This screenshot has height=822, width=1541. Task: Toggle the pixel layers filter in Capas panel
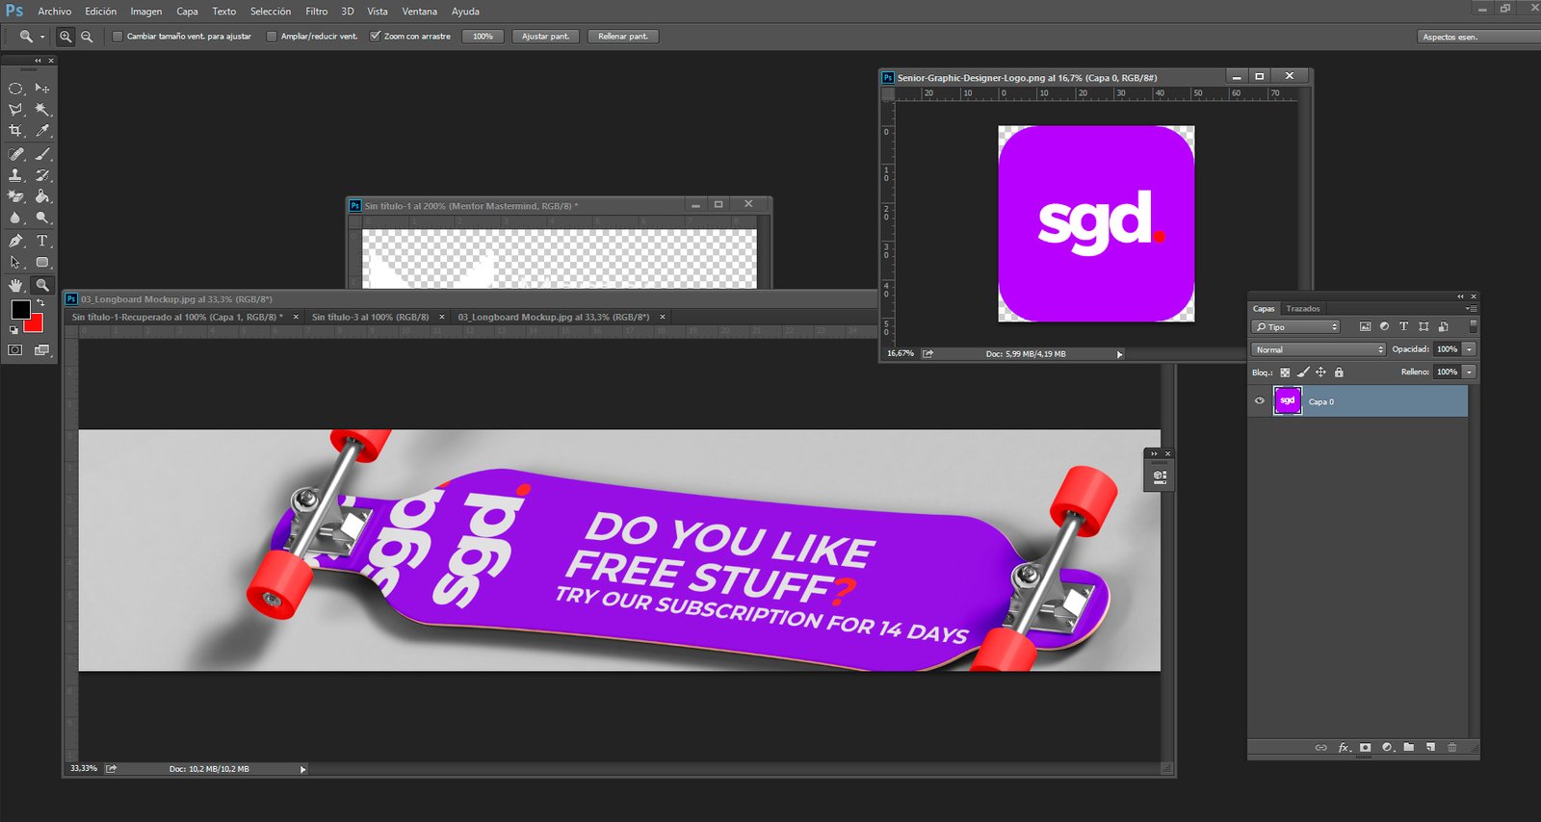[1365, 326]
